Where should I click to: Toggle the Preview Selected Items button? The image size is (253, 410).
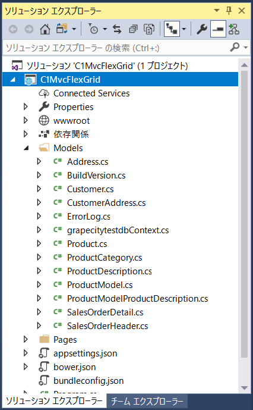click(x=218, y=29)
